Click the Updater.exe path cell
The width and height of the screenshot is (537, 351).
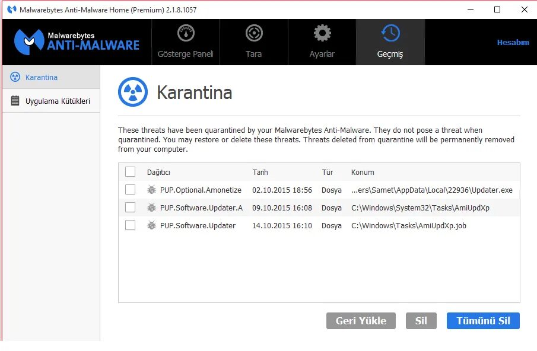click(x=432, y=190)
